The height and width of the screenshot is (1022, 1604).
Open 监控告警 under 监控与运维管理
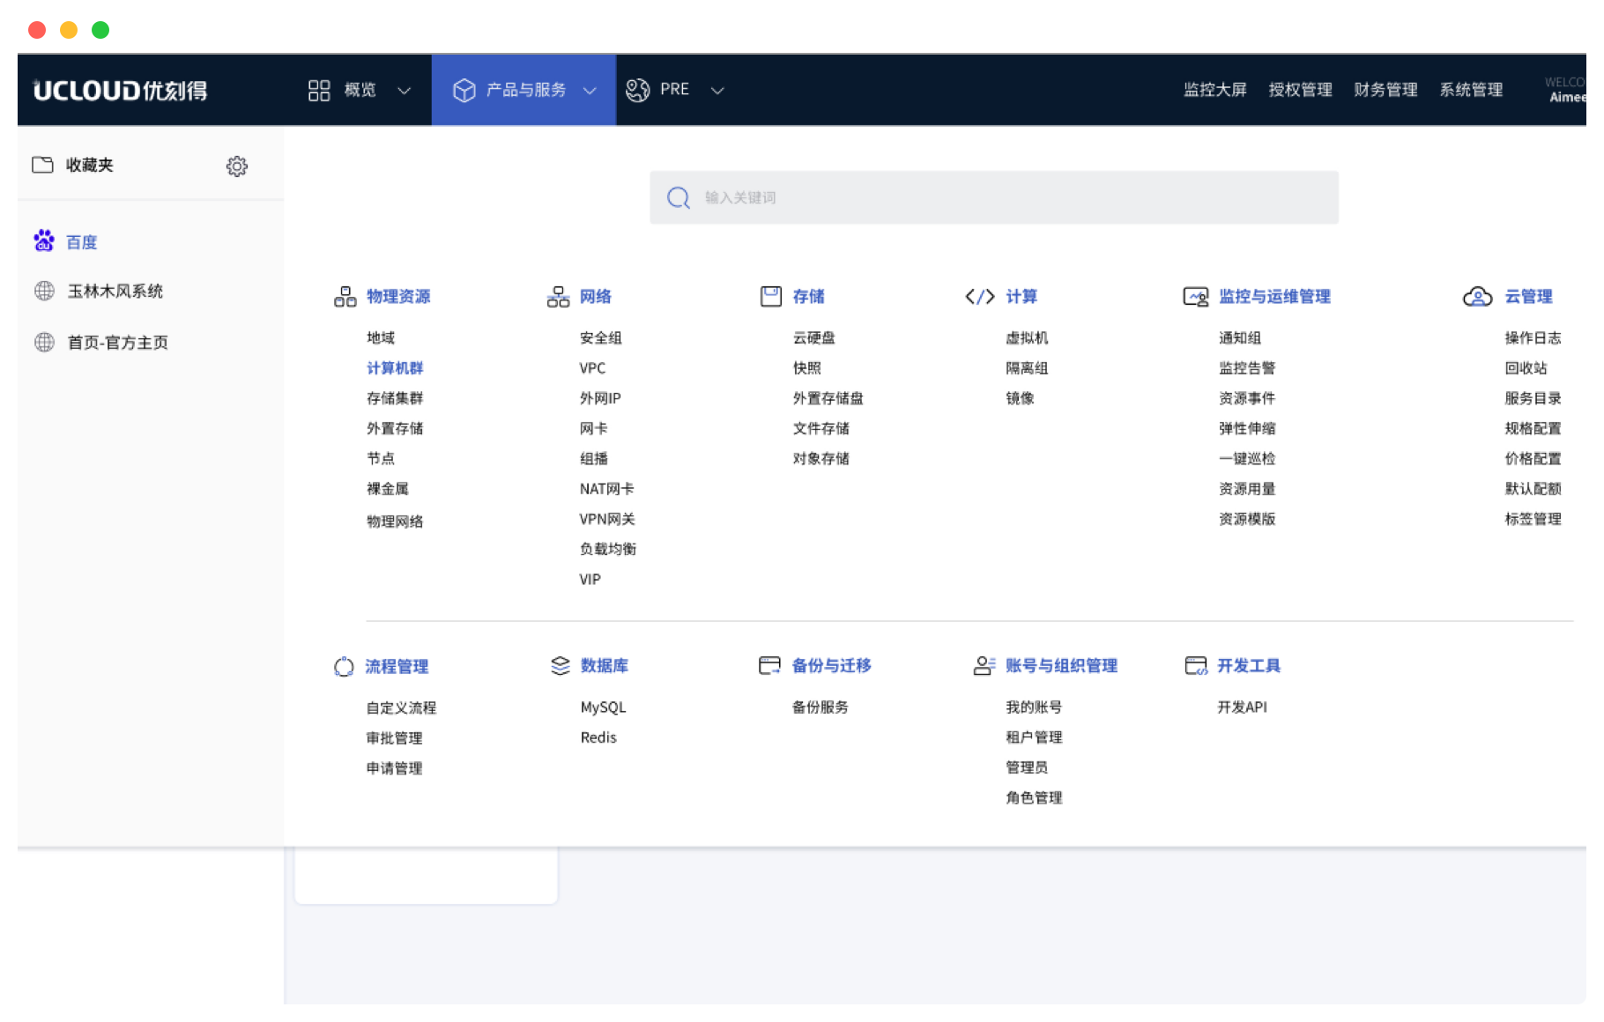click(x=1247, y=368)
